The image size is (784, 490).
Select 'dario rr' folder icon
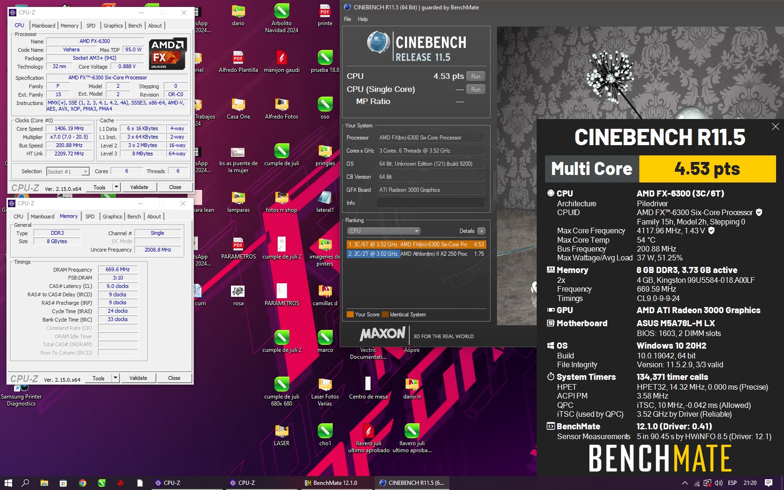point(412,388)
